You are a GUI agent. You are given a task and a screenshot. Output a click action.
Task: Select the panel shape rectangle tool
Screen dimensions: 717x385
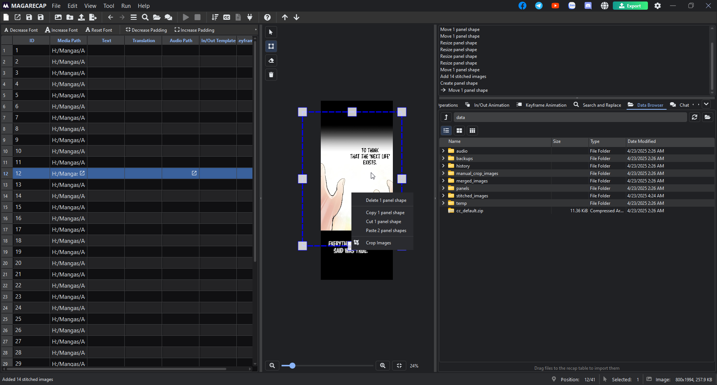pos(271,46)
